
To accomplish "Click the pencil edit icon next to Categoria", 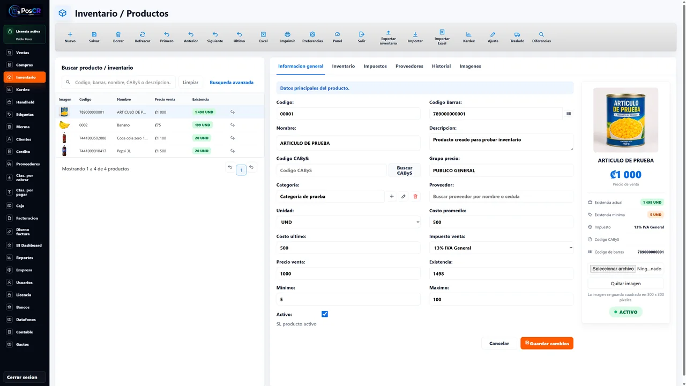I will coord(404,197).
